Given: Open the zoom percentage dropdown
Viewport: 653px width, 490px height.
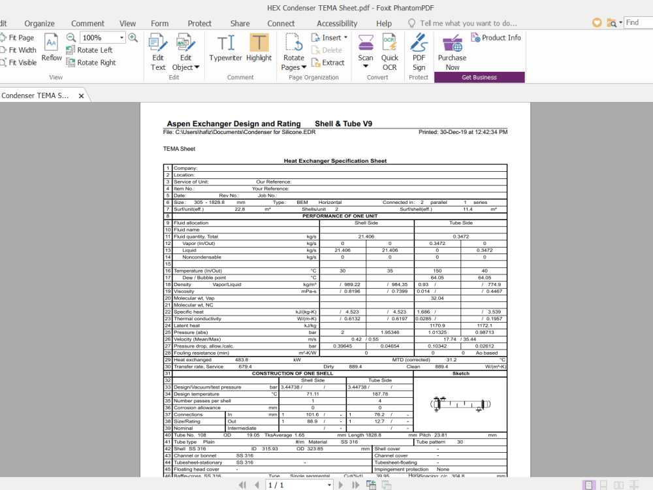Looking at the screenshot, I should tap(121, 37).
